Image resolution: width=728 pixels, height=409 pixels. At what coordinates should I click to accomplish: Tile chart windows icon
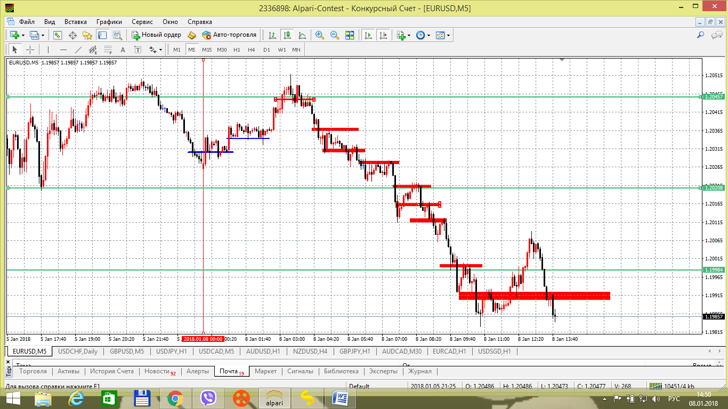pos(350,35)
